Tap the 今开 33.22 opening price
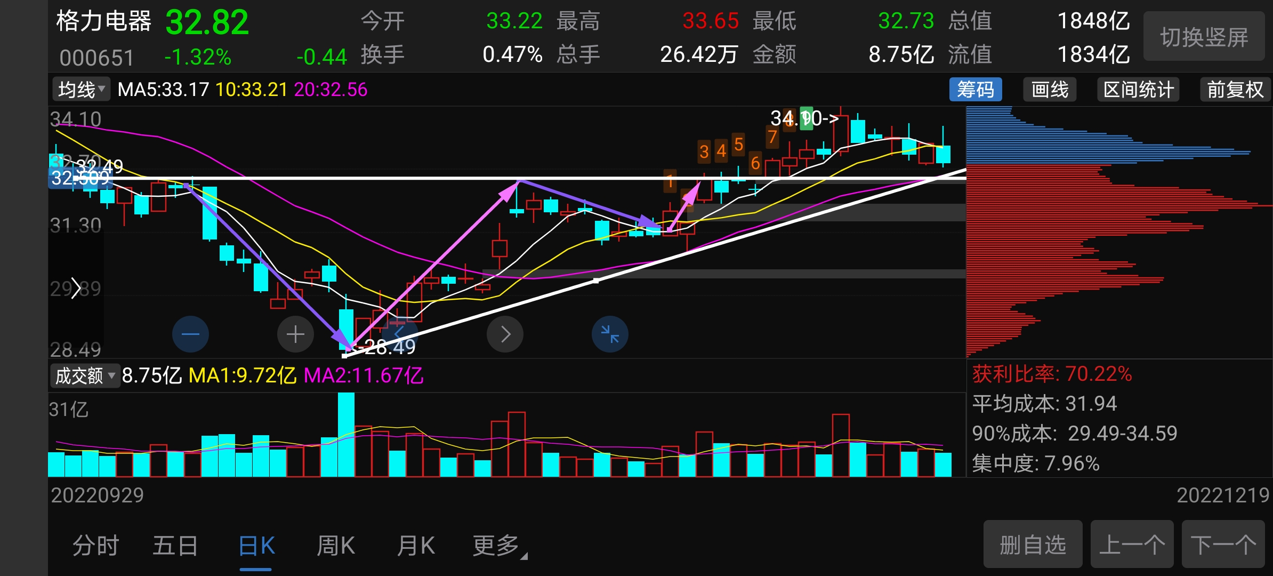The image size is (1273, 576). coord(514,21)
